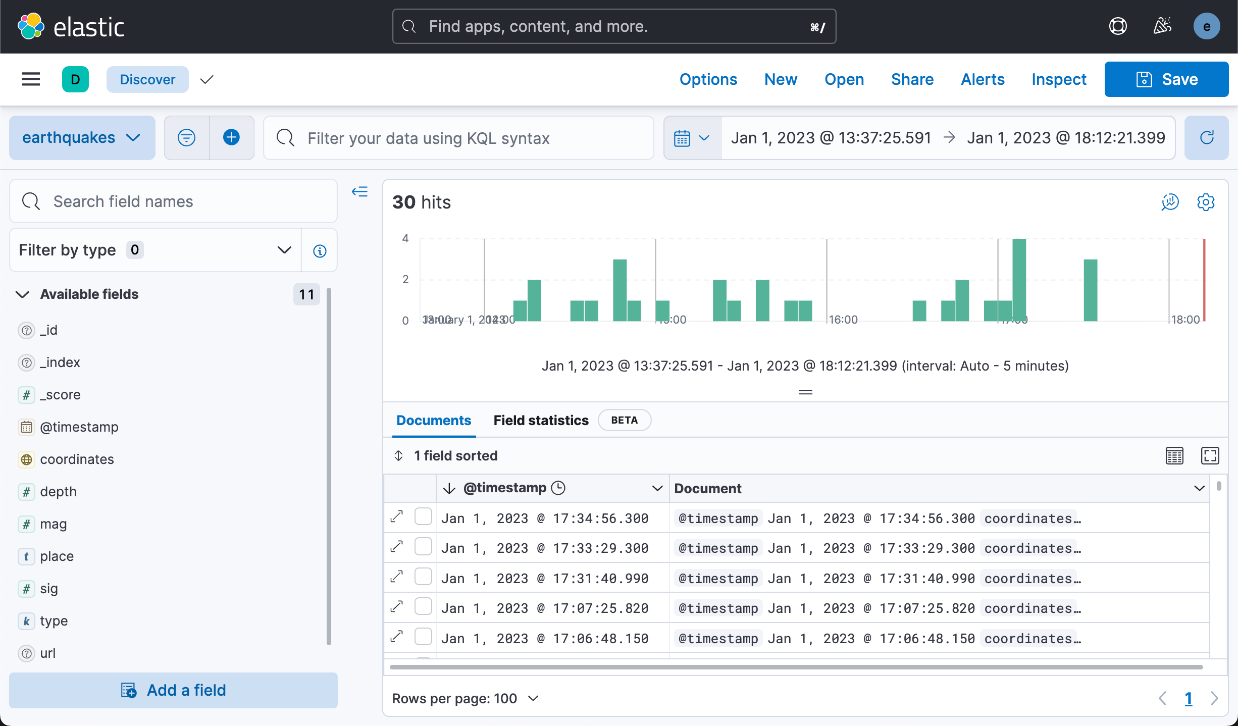Expand the 17:34:56.300 document row details
This screenshot has width=1238, height=726.
coord(397,517)
